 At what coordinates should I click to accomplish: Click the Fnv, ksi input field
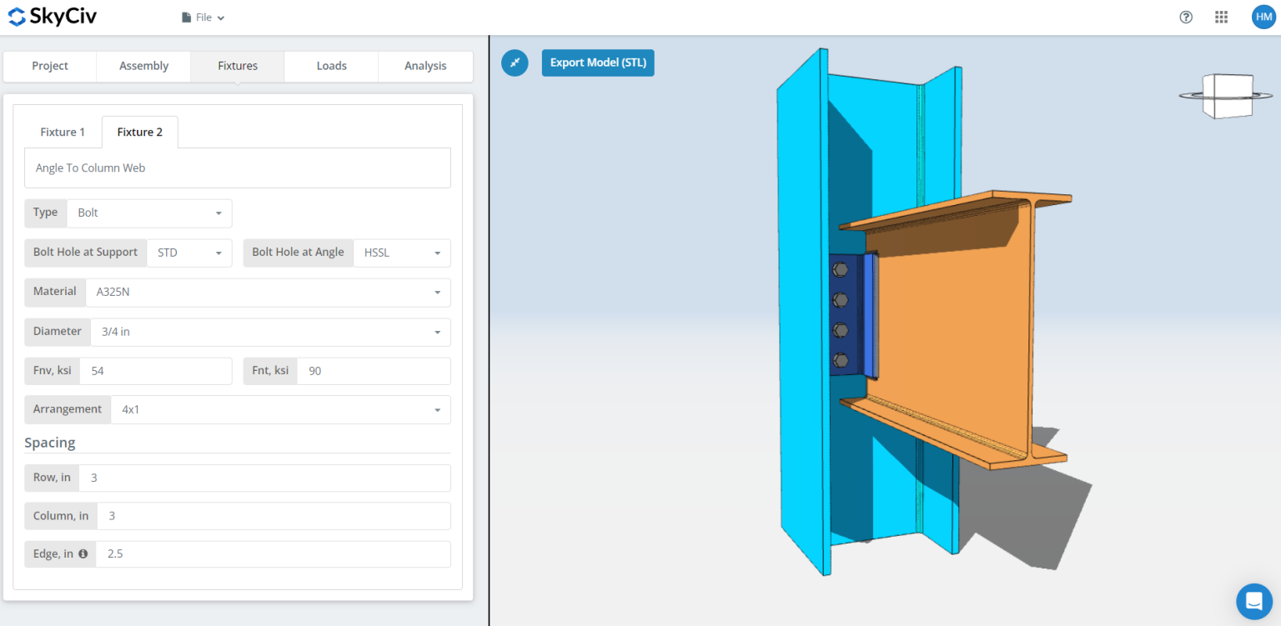click(x=155, y=371)
